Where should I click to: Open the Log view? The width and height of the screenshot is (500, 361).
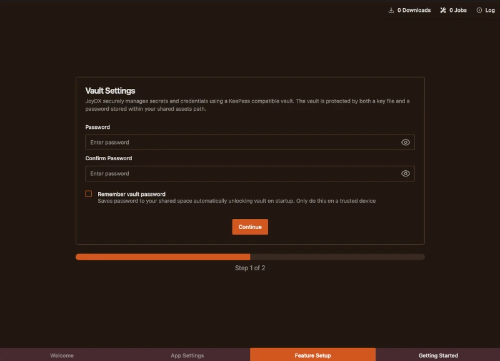click(486, 10)
